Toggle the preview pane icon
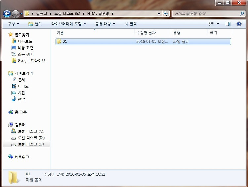Image resolution: width=248 pixels, height=187 pixels. (228, 24)
